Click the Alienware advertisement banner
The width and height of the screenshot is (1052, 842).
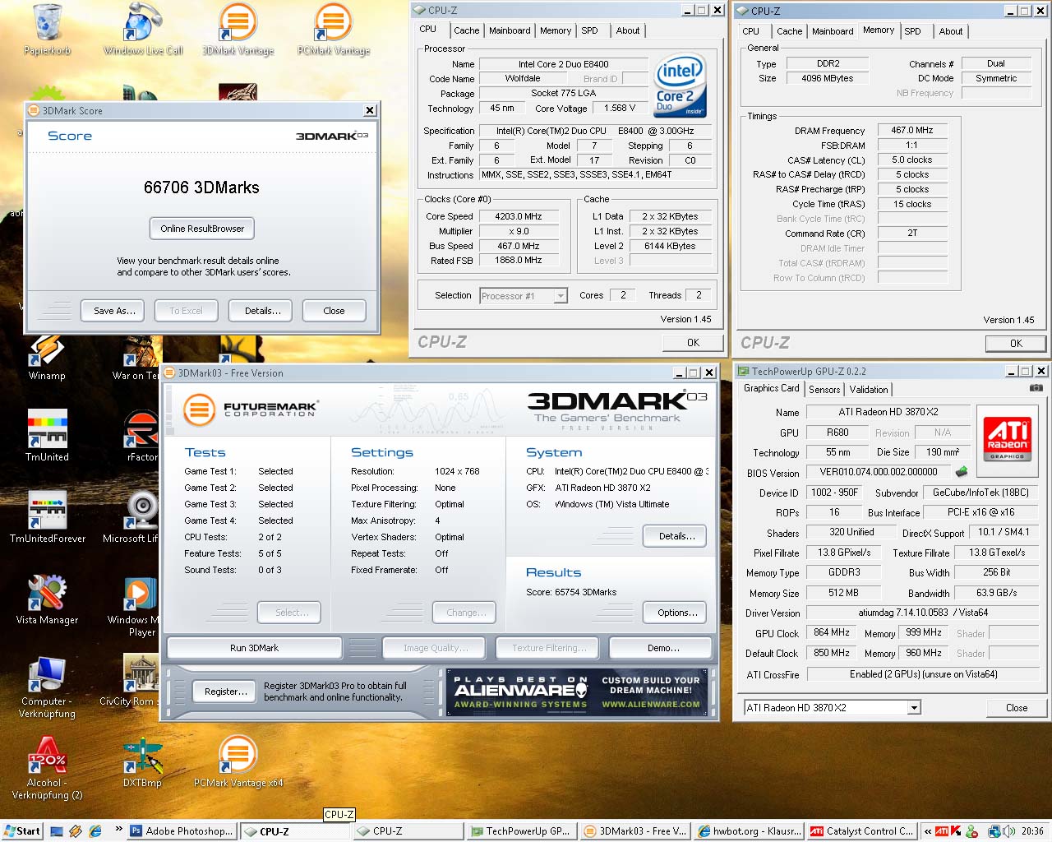[x=577, y=692]
